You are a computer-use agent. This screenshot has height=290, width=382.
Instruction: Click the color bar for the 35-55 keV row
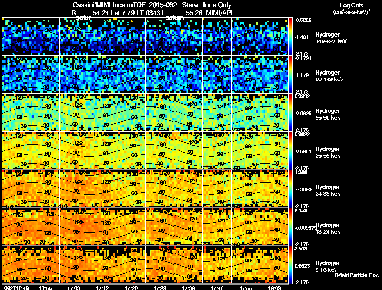(290, 150)
